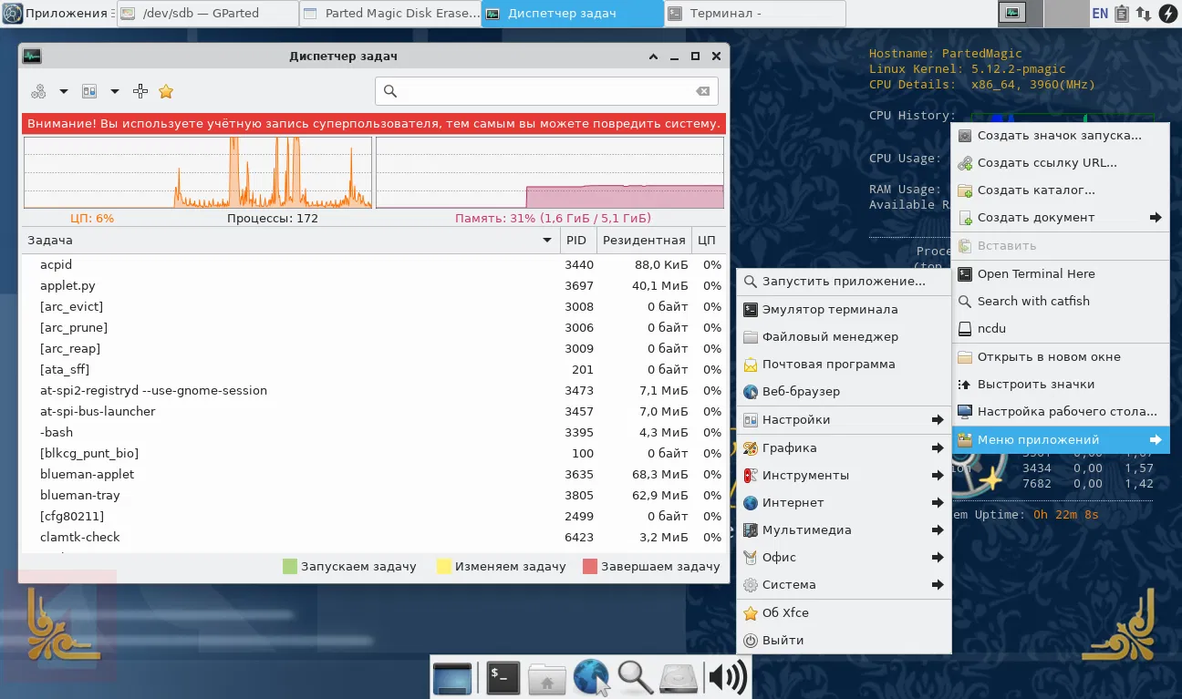1182x699 pixels.
Task: Click the power icon next to Выйти
Action: [751, 641]
